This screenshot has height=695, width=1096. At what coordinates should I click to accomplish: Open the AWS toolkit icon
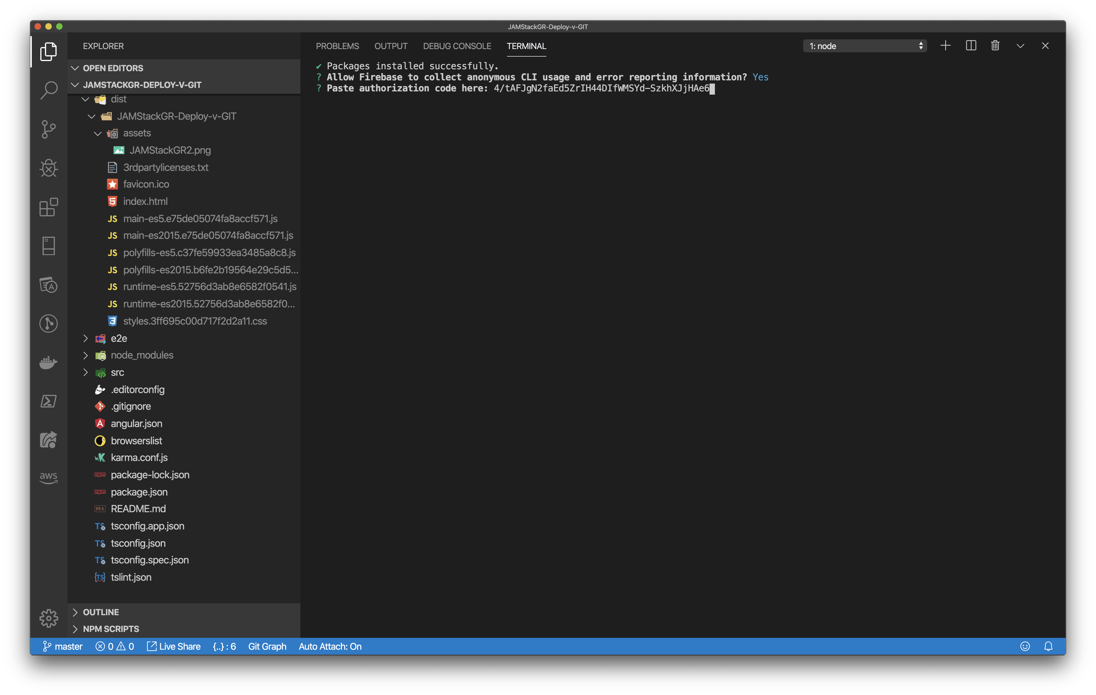[48, 478]
